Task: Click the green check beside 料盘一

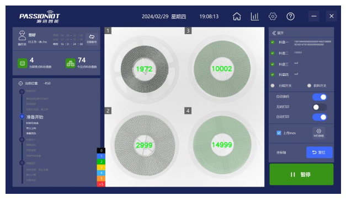Action: (x=273, y=42)
